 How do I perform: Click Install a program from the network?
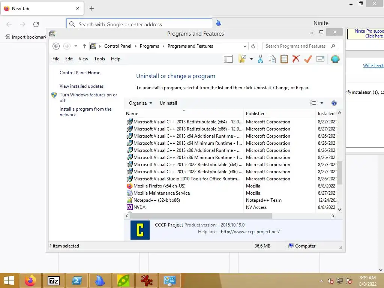click(85, 112)
